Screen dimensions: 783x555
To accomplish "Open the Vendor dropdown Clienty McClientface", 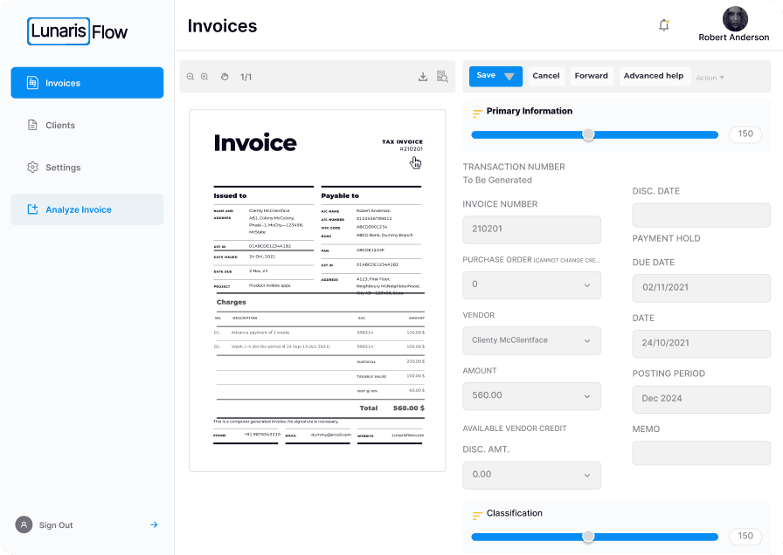I will [532, 340].
